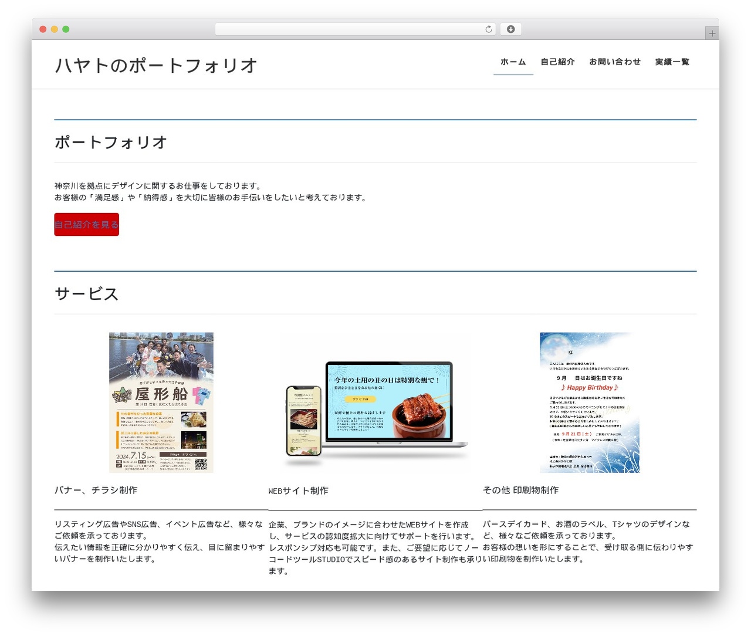Select 実績一覧 in navigation
Image resolution: width=751 pixels, height=636 pixels.
[x=672, y=62]
